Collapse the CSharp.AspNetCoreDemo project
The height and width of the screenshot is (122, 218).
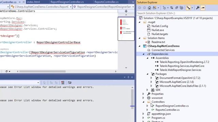pyautogui.click(x=140, y=46)
